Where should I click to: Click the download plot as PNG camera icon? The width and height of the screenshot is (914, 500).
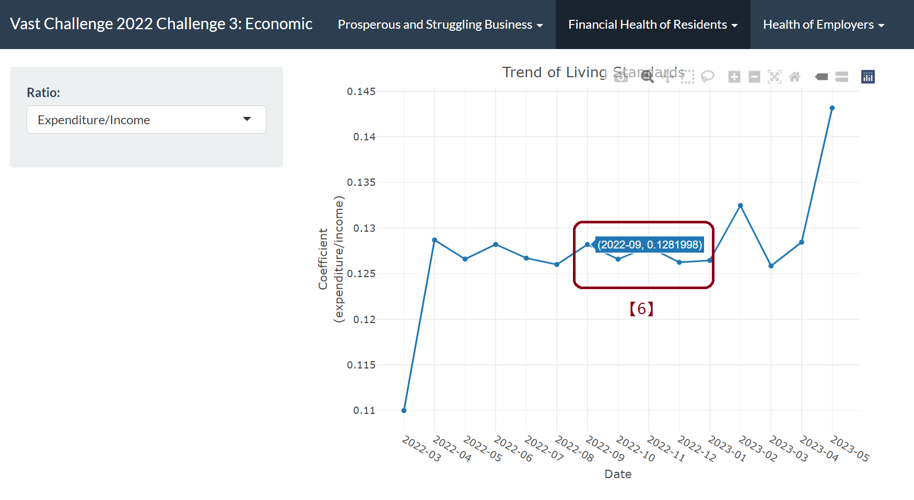click(x=621, y=77)
